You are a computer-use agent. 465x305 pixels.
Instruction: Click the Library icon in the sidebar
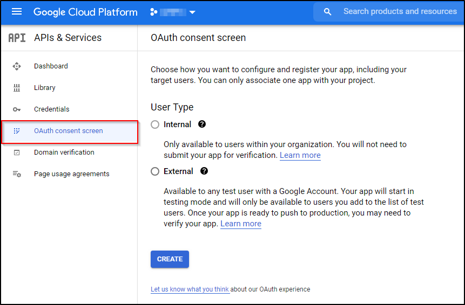point(17,88)
